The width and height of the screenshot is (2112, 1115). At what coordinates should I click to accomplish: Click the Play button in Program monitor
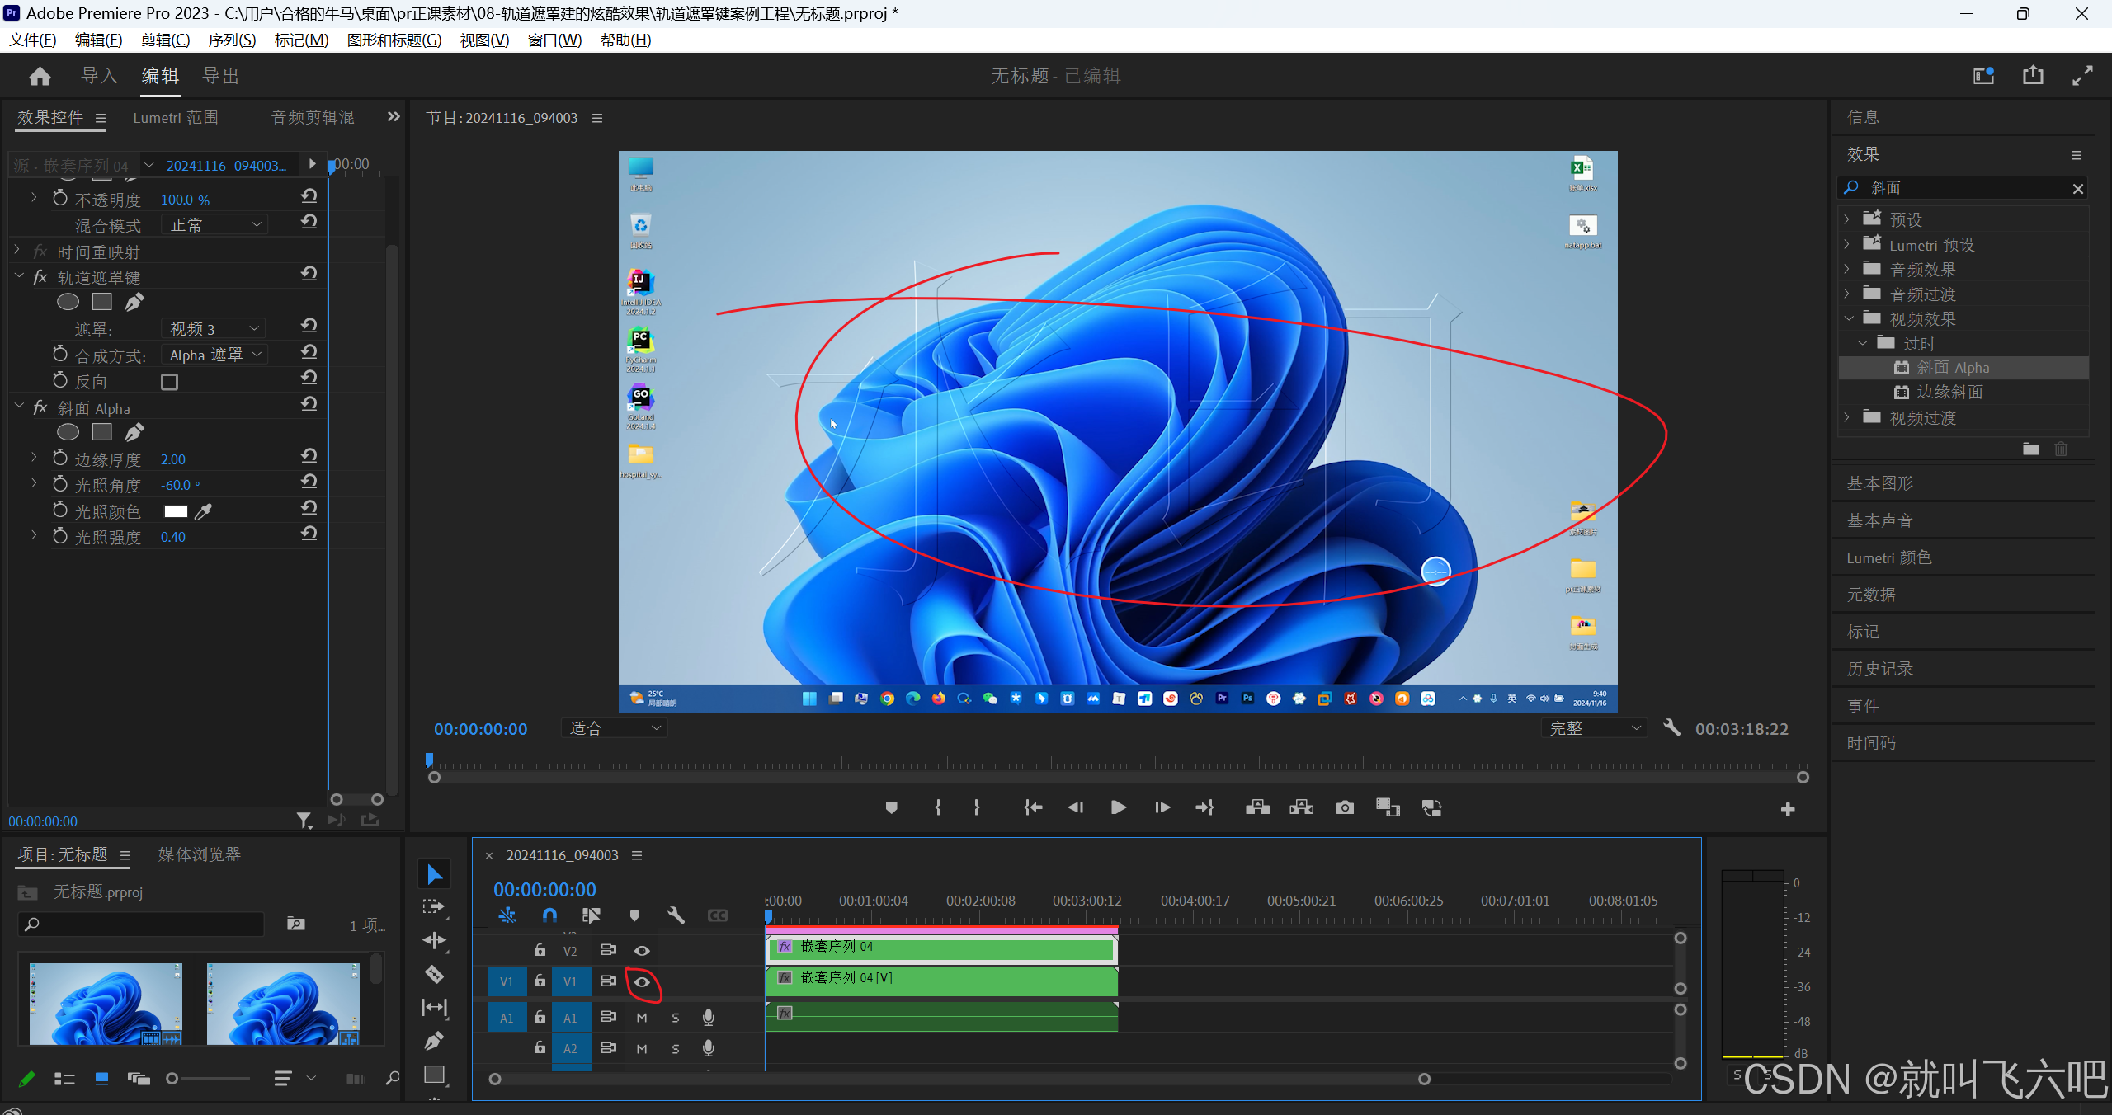coord(1118,807)
